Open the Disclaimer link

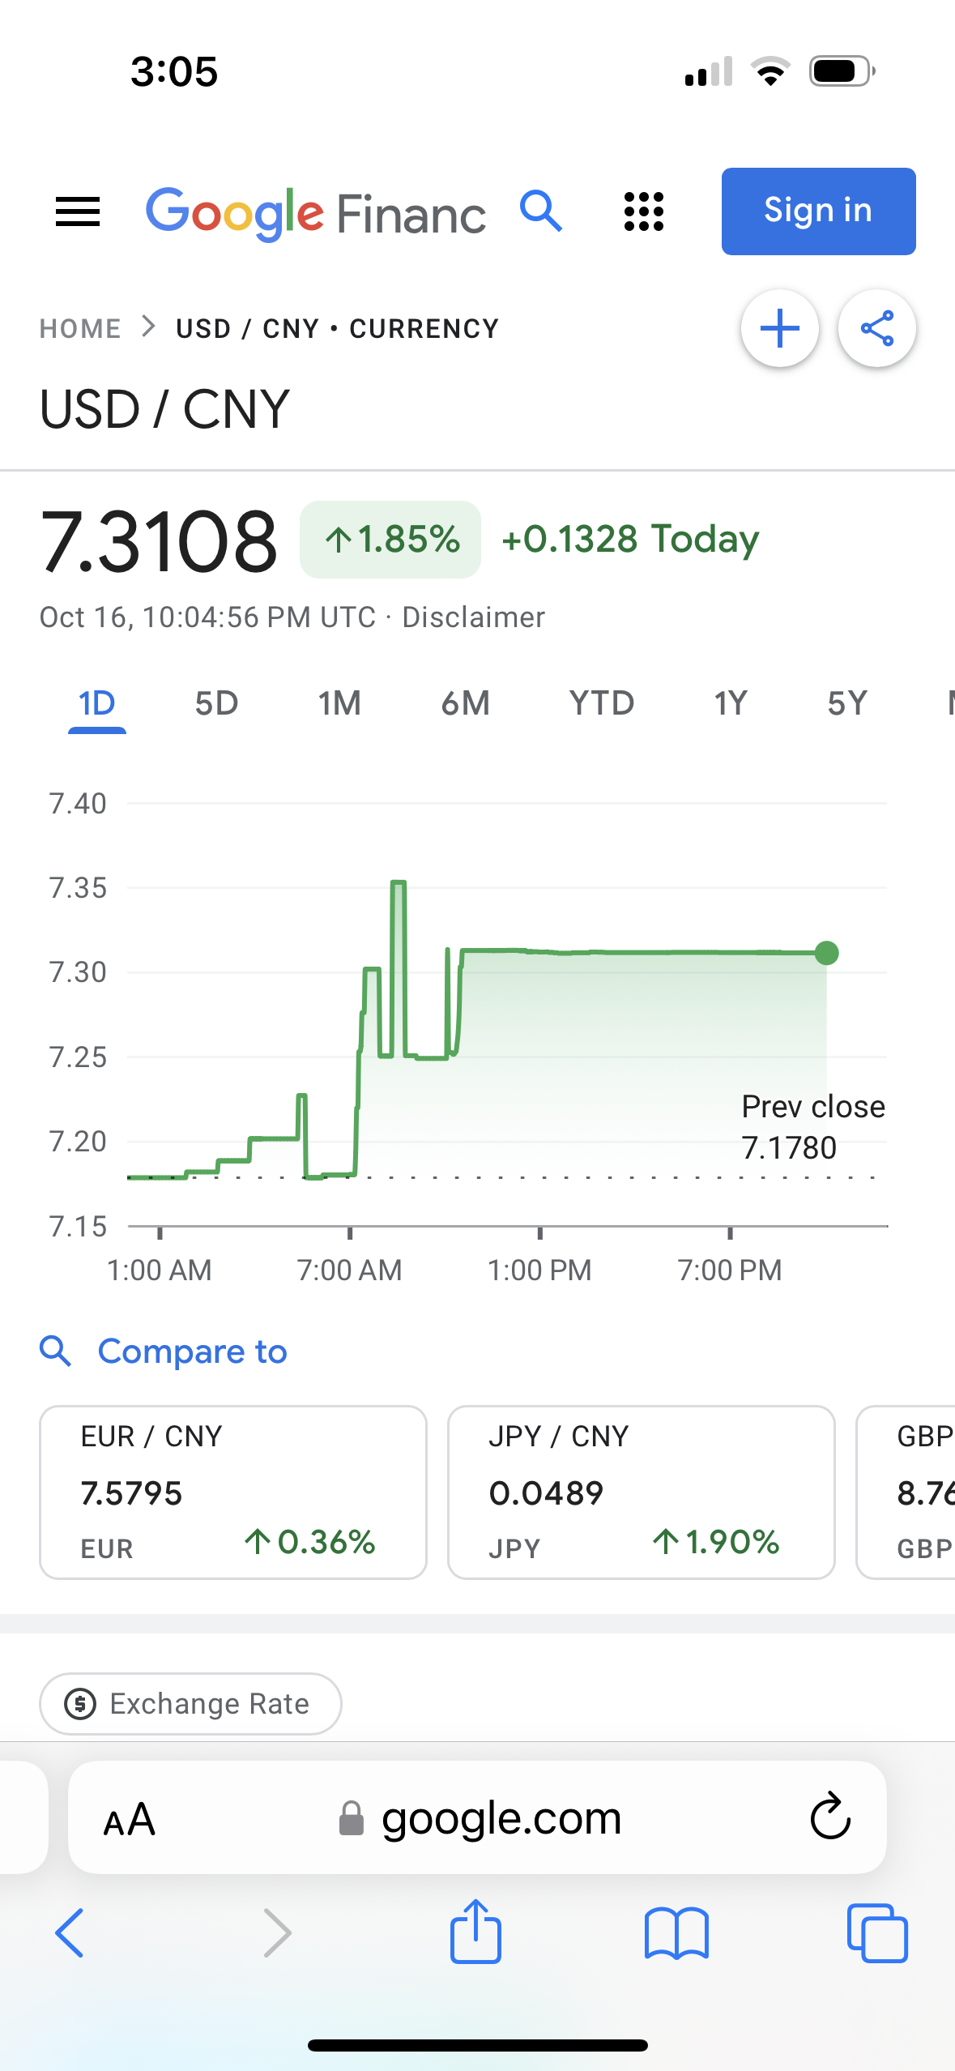click(x=473, y=617)
